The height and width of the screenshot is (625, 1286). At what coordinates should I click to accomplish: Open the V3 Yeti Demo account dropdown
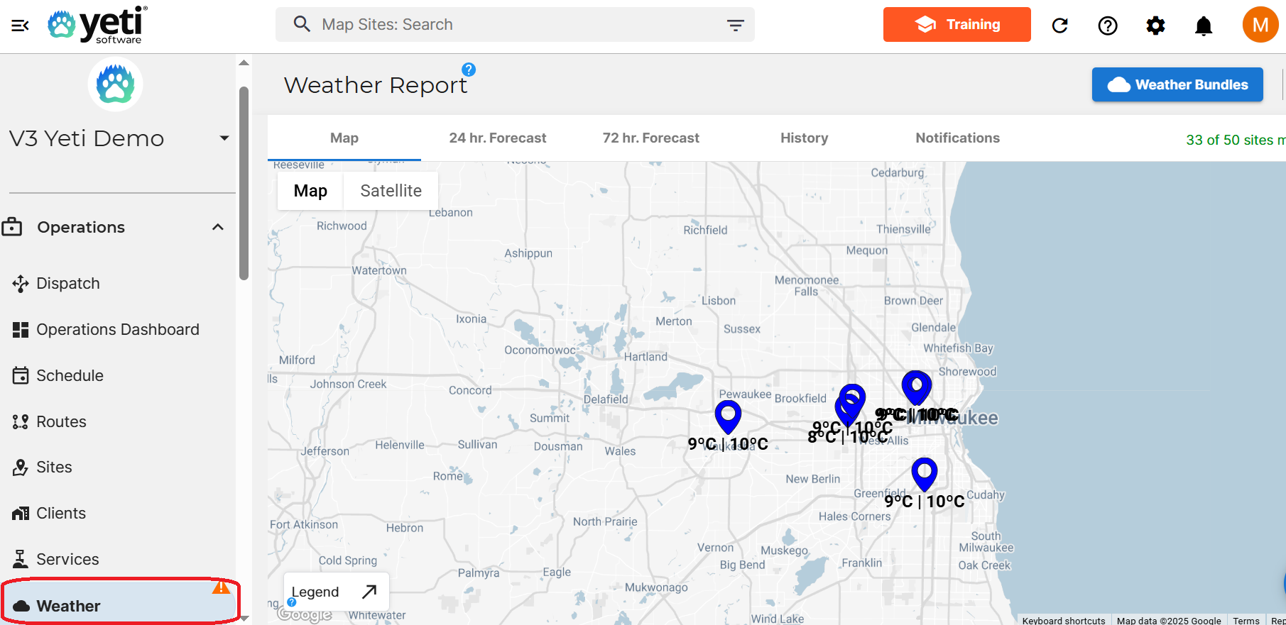tap(224, 138)
